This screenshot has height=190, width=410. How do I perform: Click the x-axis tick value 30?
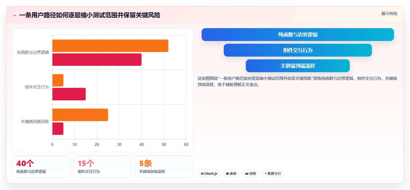coord(119,144)
